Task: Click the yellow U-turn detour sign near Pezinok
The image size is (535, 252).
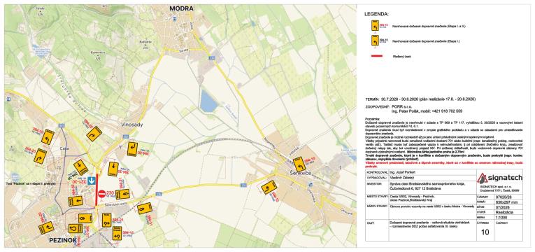Action: tap(76, 227)
